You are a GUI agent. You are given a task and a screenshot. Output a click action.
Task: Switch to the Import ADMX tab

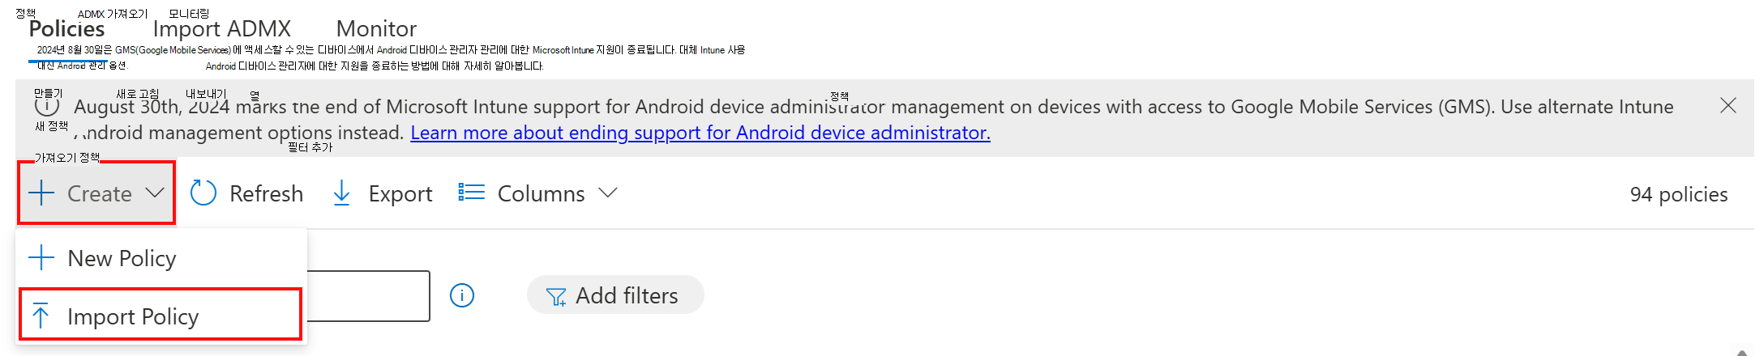point(221,29)
